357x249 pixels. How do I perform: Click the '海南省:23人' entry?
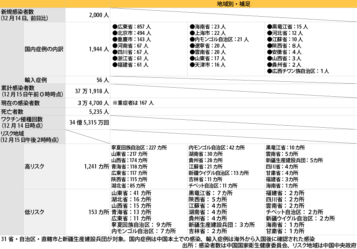[207, 27]
